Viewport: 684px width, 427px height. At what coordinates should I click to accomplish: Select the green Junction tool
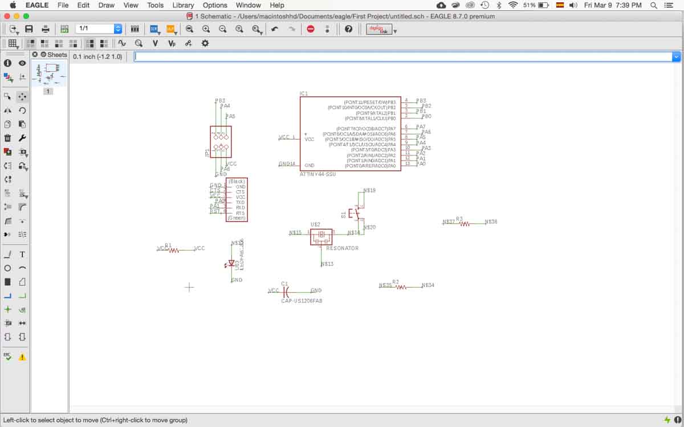click(7, 310)
